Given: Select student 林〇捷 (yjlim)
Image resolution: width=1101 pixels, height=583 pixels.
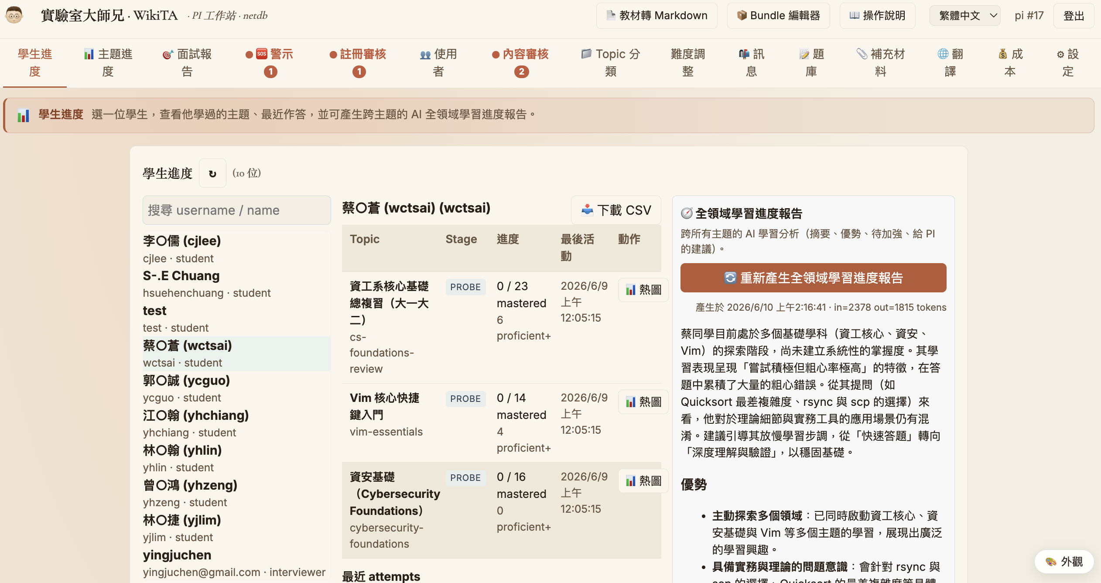Looking at the screenshot, I should 237,528.
